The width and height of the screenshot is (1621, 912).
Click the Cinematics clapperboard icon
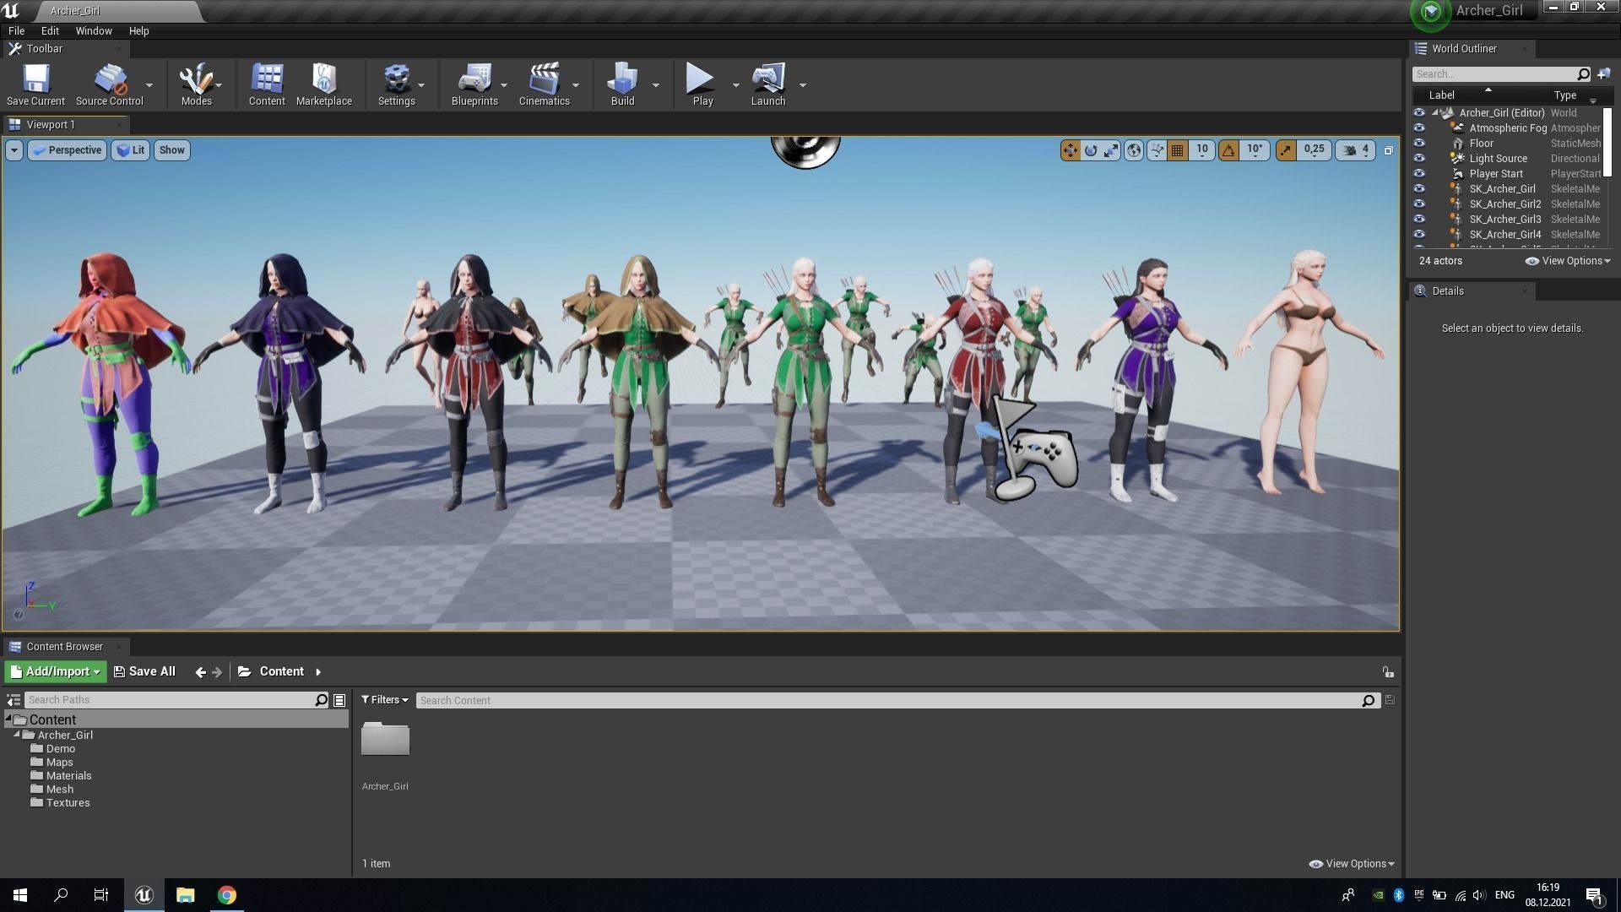(544, 79)
